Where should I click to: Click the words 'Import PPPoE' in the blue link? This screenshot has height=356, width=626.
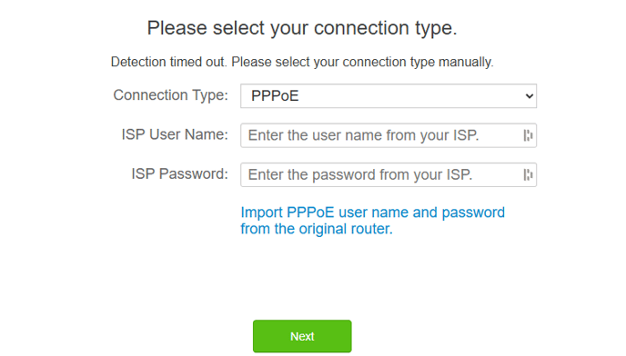288,213
